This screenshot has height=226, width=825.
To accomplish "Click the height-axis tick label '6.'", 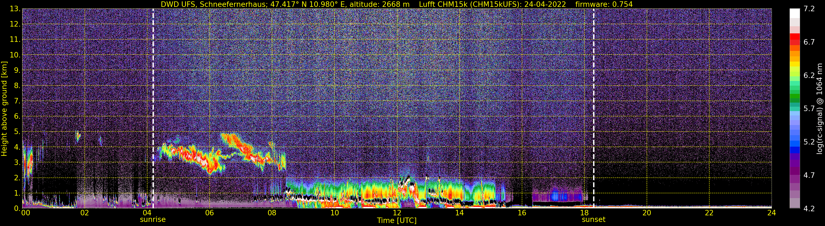I will [x=17, y=116].
